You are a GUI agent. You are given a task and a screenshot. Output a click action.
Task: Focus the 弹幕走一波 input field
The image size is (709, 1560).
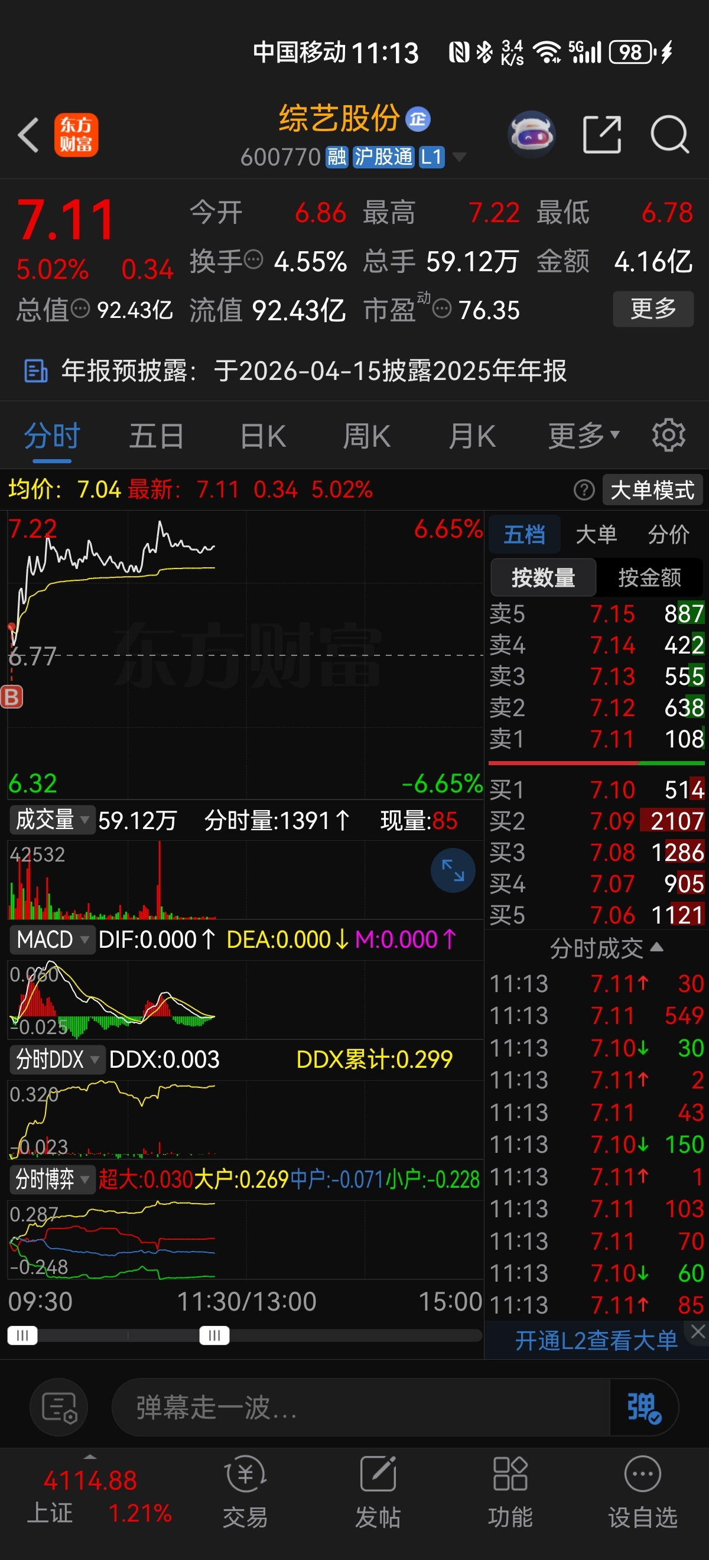(360, 1408)
